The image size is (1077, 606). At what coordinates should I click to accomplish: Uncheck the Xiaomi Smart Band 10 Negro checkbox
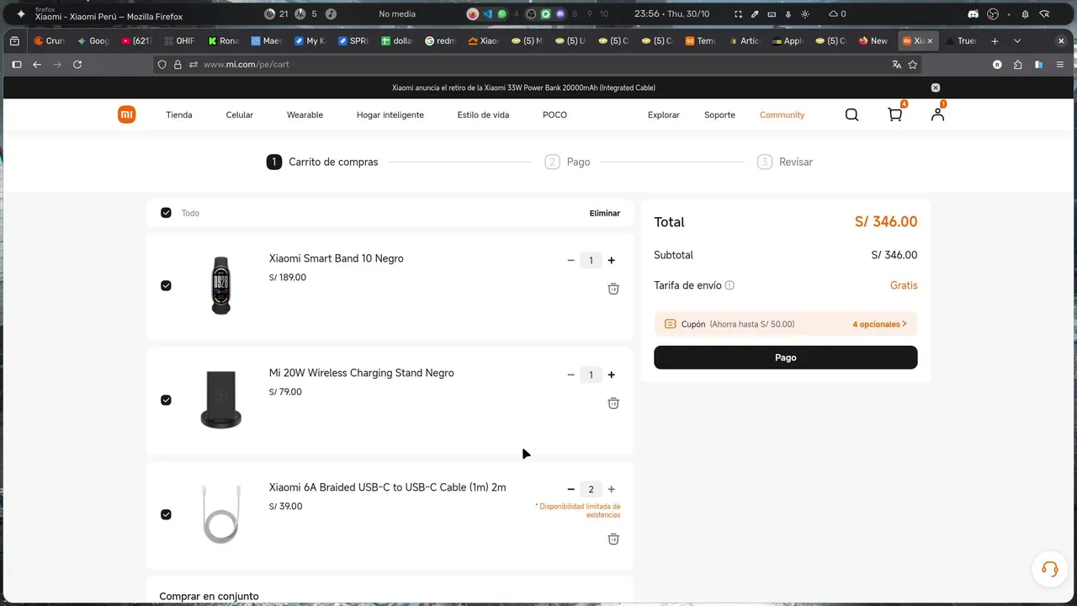tap(166, 285)
